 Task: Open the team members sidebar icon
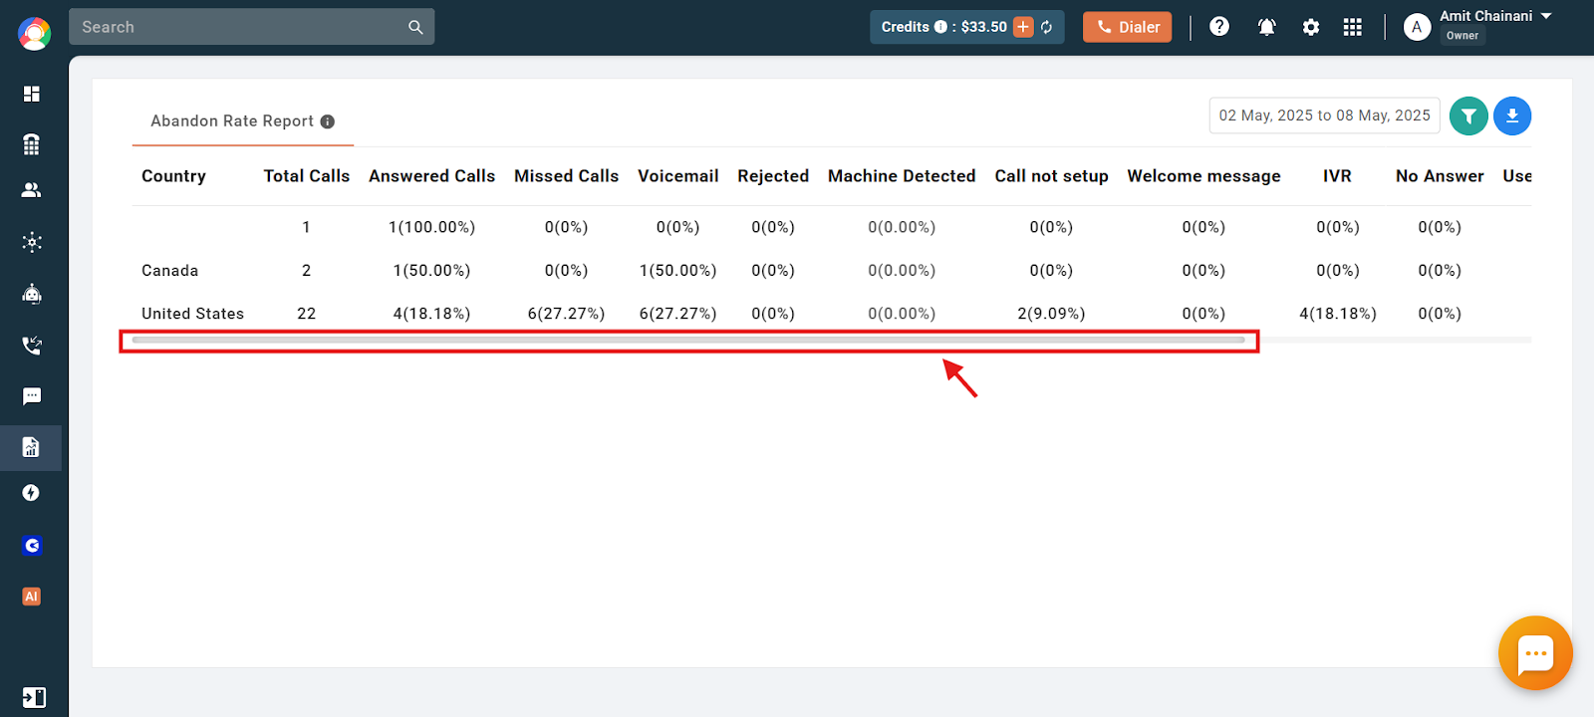[x=32, y=190]
